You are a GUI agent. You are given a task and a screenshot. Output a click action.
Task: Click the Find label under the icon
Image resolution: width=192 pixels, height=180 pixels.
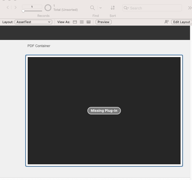[x=96, y=16]
